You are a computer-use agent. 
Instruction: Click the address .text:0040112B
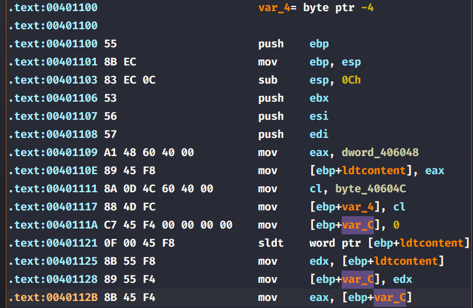click(53, 297)
